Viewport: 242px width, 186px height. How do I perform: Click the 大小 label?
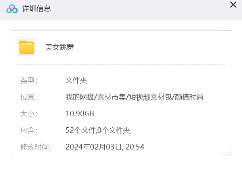(x=29, y=114)
